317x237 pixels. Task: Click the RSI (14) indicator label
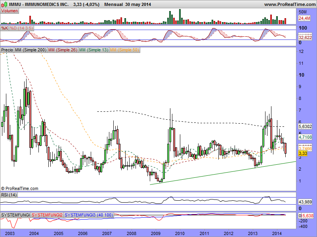[9, 195]
